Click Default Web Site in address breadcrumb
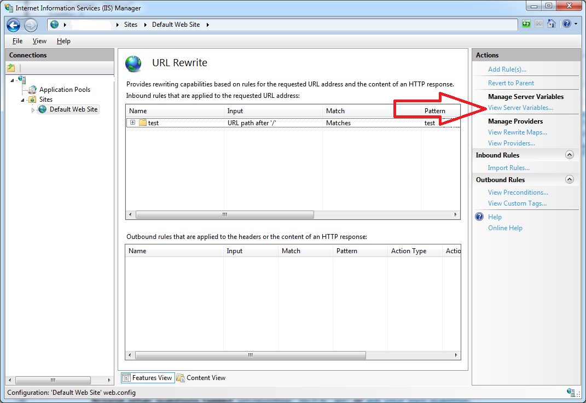The height and width of the screenshot is (403, 586). [x=176, y=25]
